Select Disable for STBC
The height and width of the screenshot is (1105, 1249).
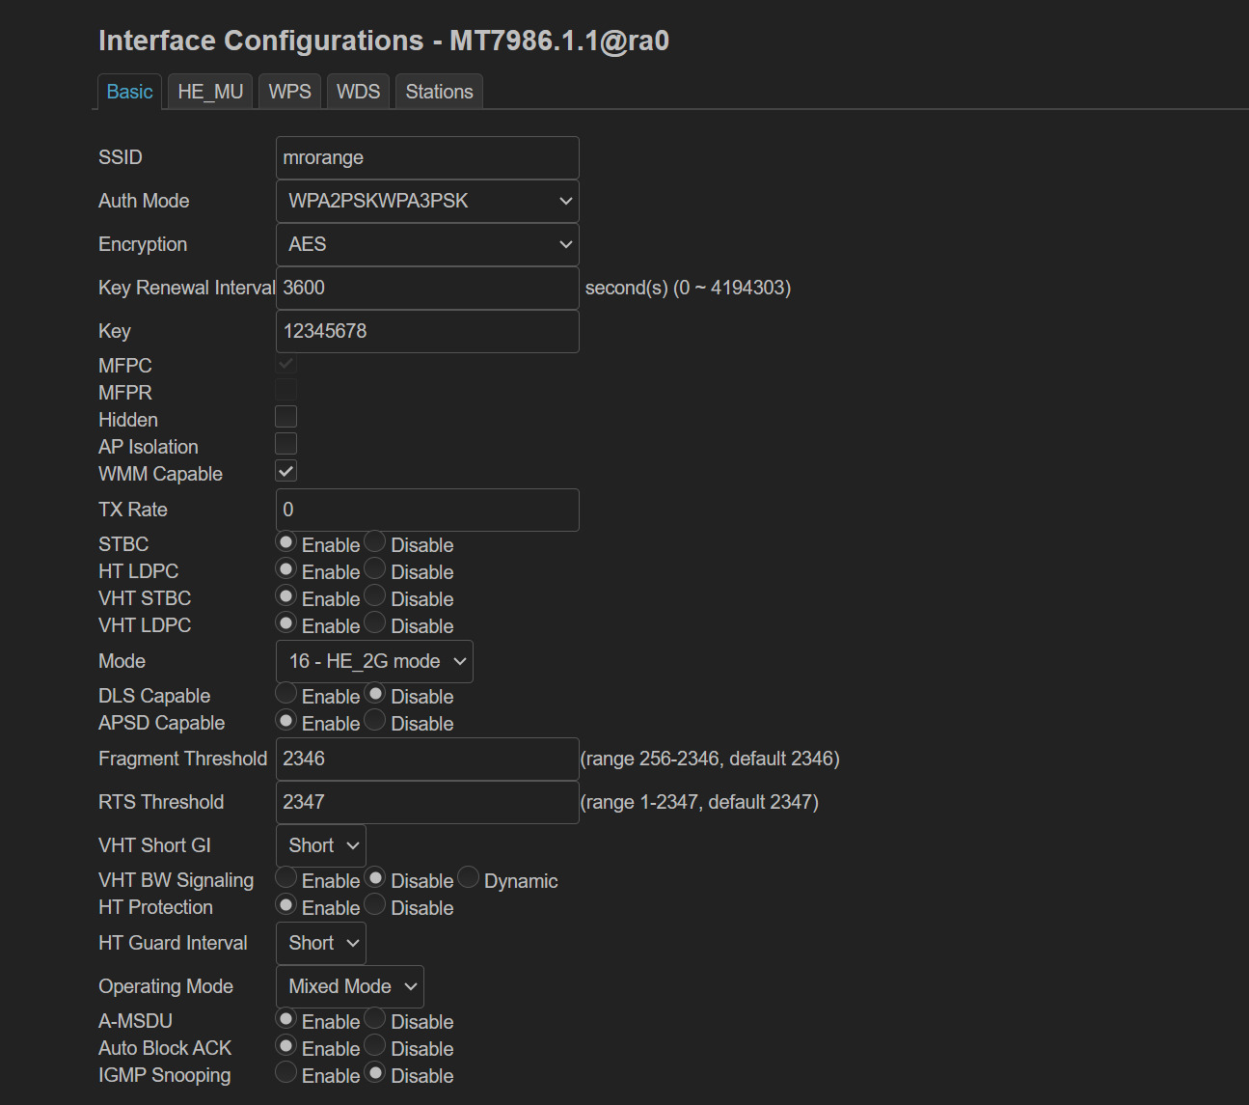click(375, 542)
